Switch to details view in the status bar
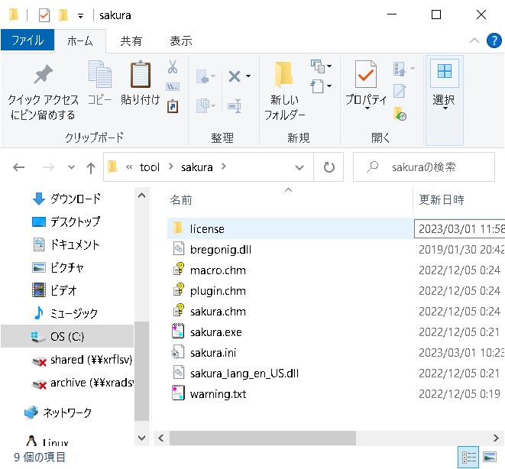Screen dimensions: 505x469 468,458
